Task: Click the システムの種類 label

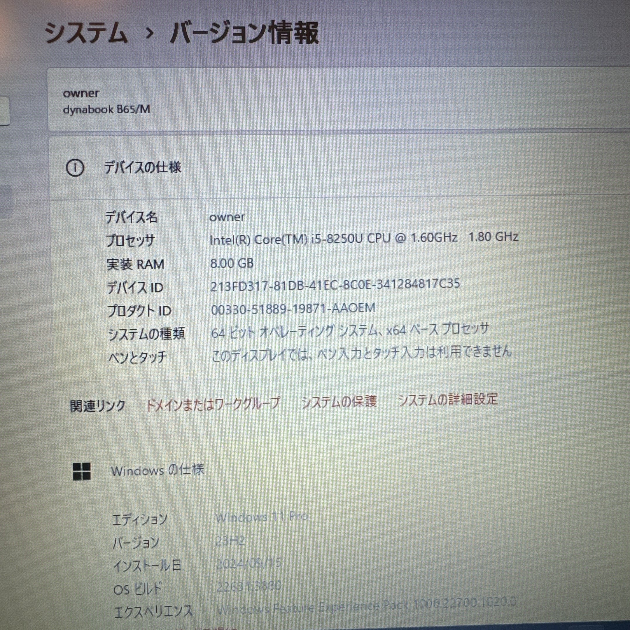Action: (146, 334)
